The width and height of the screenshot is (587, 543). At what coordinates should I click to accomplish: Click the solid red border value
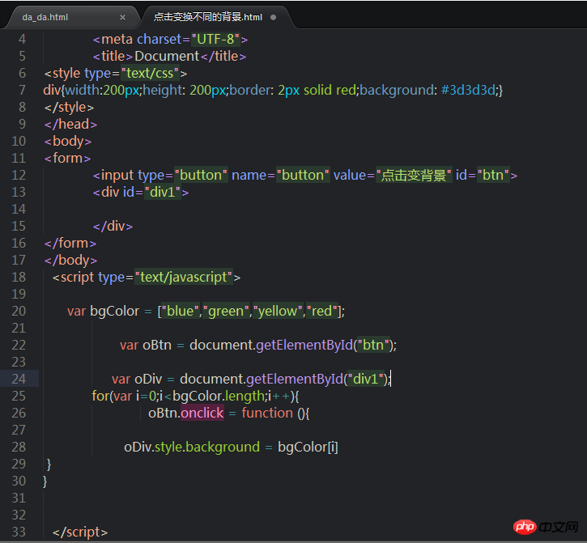click(x=330, y=90)
